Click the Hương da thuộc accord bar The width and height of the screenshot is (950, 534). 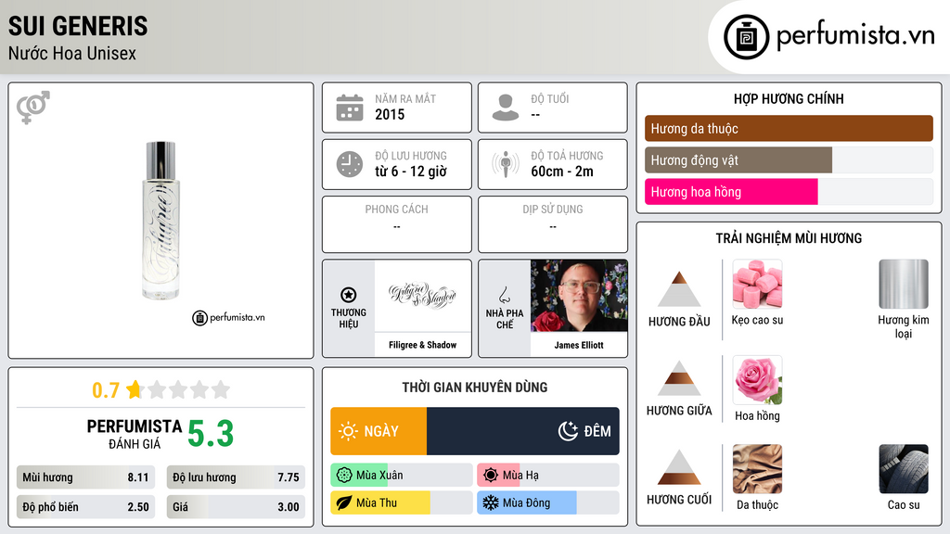pyautogui.click(x=789, y=128)
